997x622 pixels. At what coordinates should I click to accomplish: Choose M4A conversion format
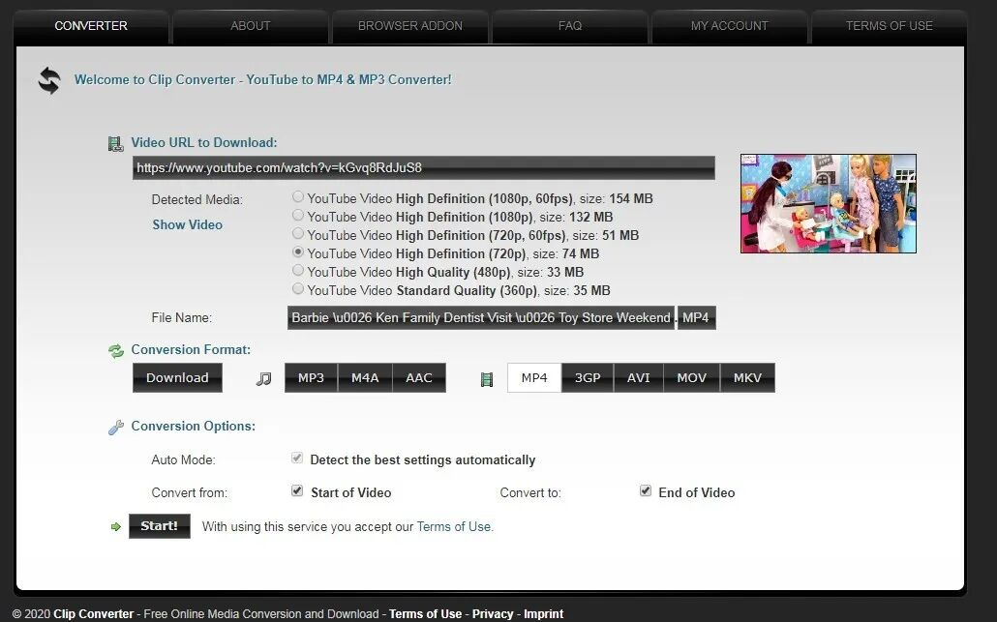coord(365,378)
